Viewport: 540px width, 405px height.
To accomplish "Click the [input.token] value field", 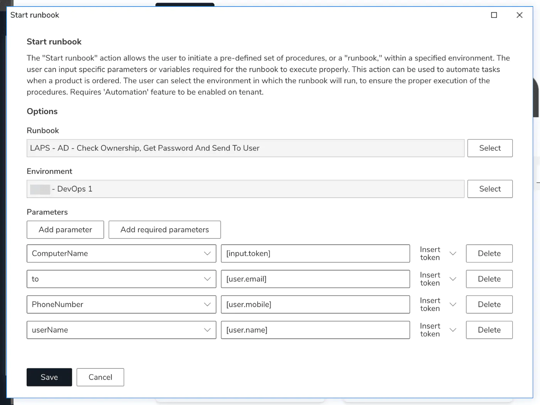I will coord(316,254).
